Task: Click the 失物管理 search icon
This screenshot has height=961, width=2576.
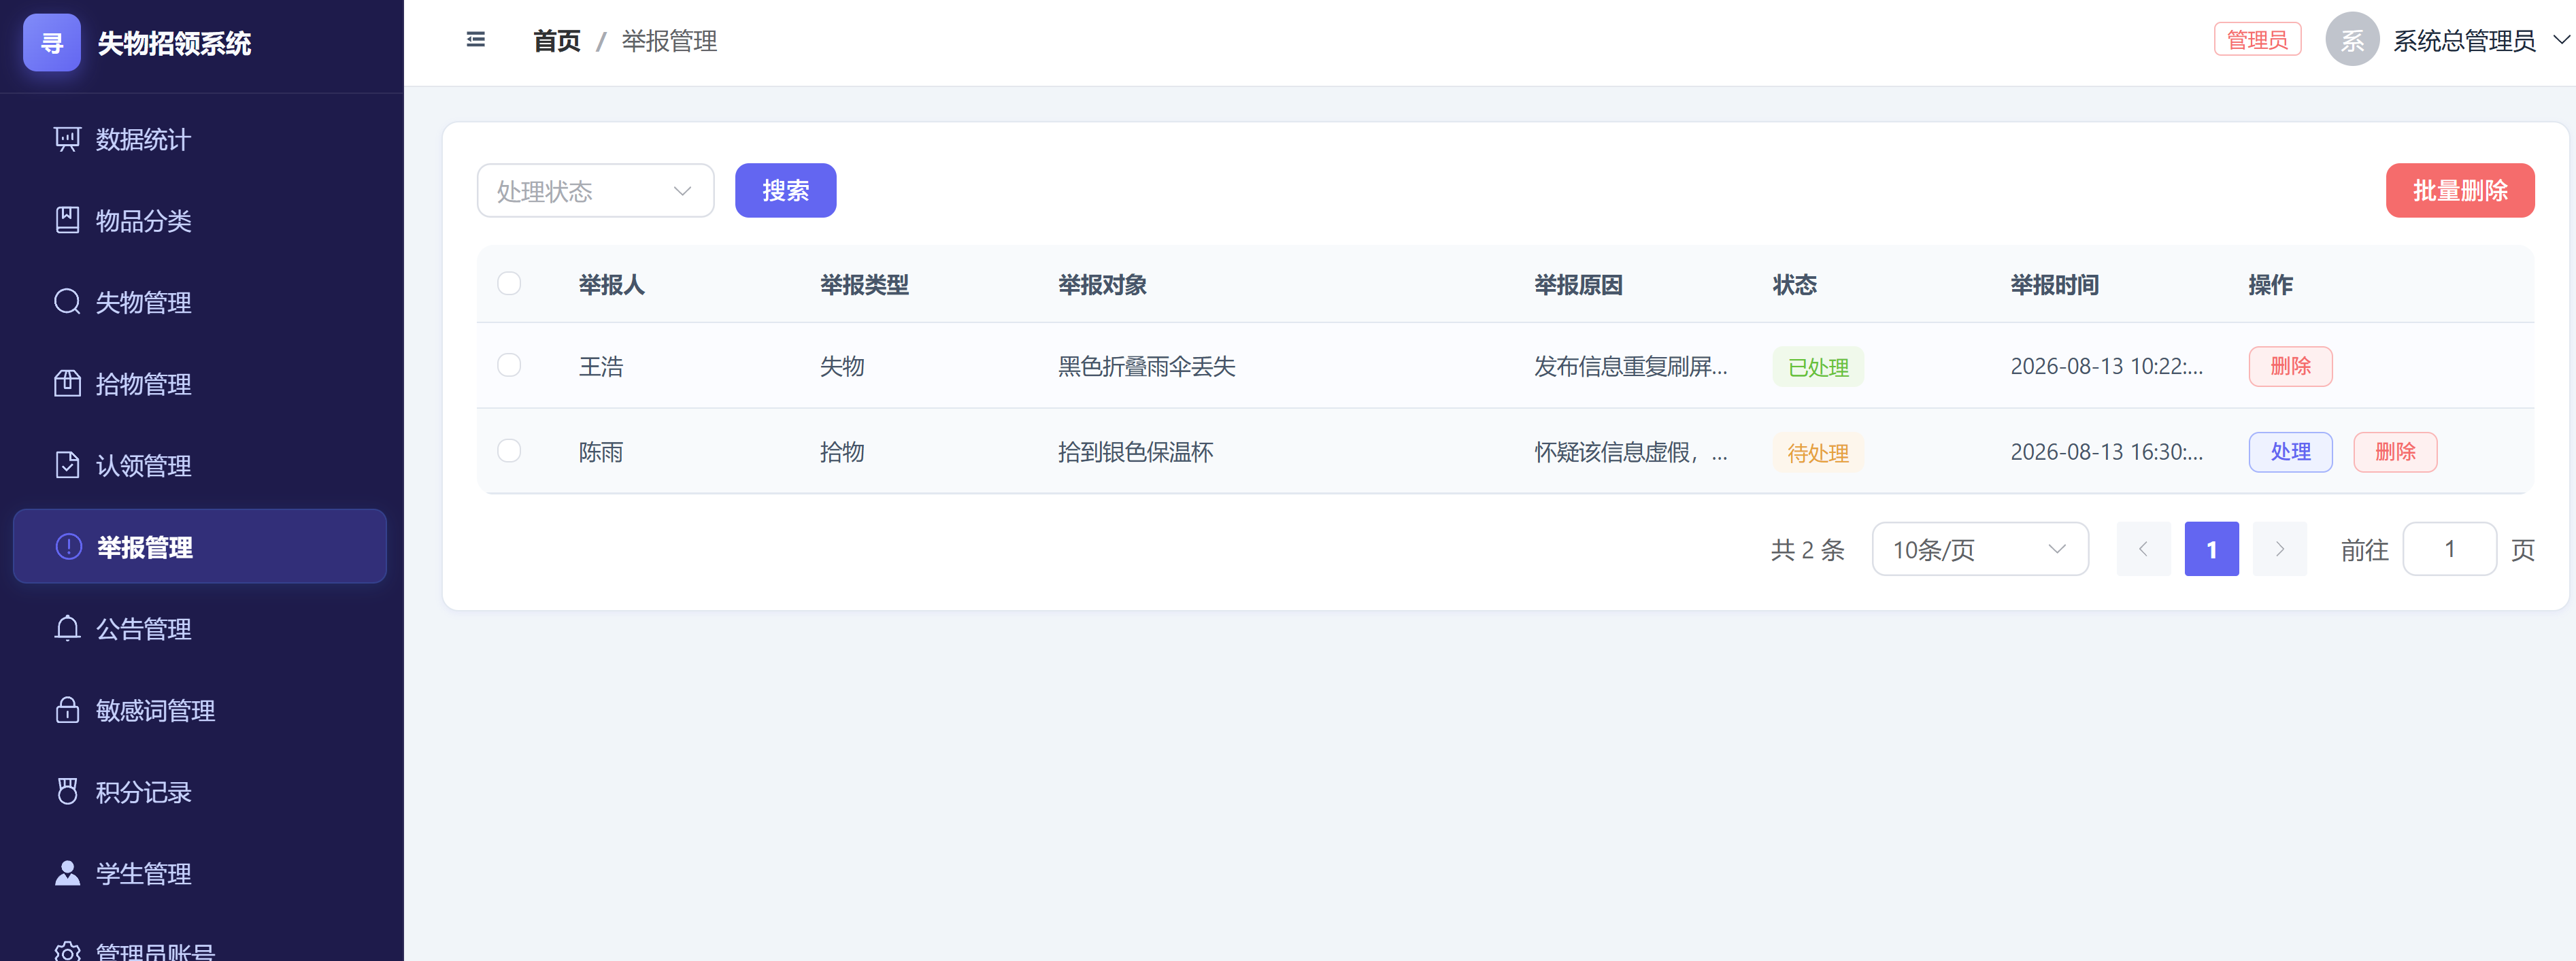Action: 67,302
